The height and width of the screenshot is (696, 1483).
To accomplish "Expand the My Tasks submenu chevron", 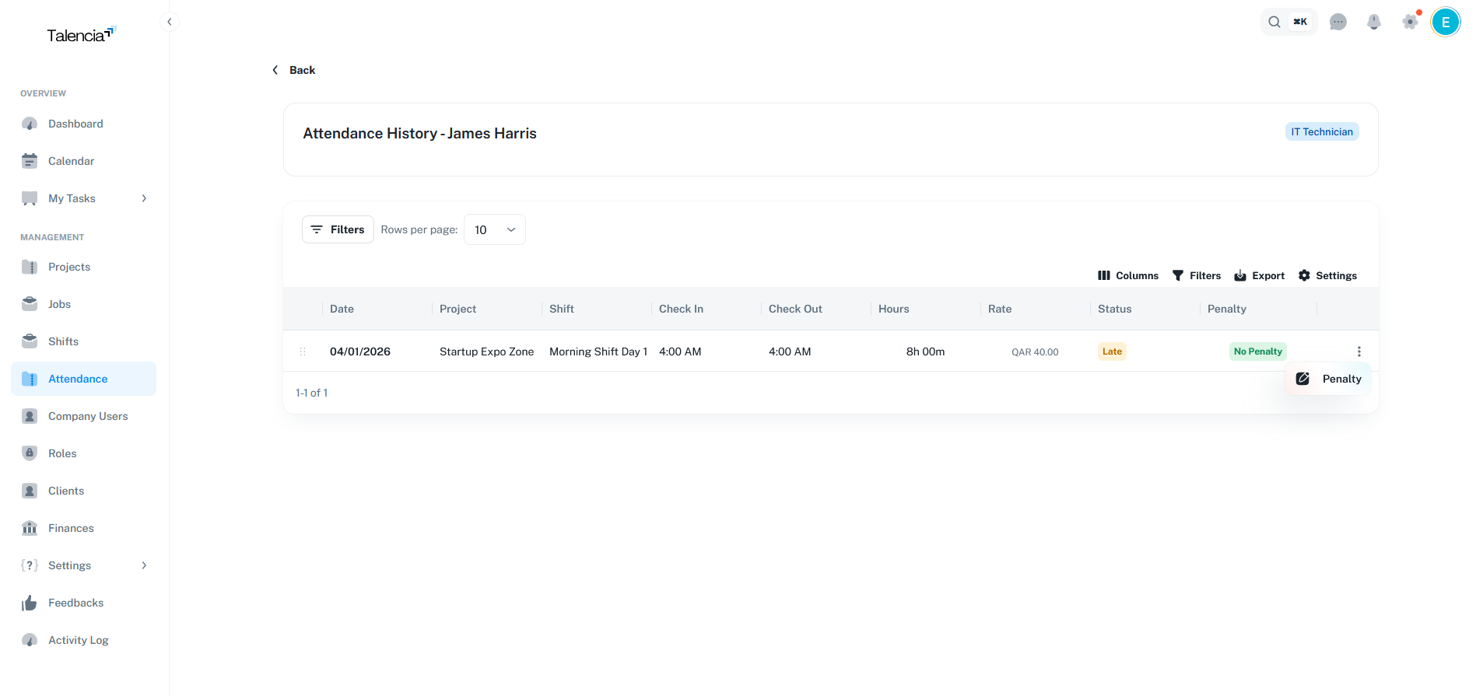I will click(x=144, y=198).
